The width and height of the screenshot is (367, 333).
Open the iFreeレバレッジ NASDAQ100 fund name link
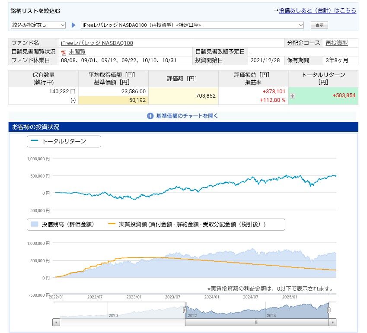pos(97,43)
